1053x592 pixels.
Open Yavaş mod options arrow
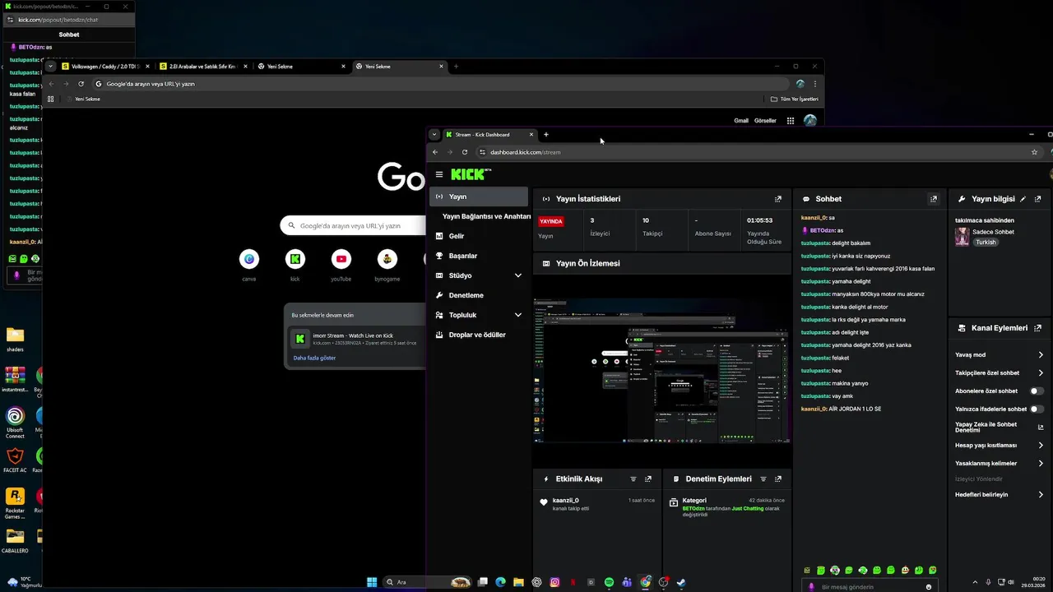coord(1041,355)
